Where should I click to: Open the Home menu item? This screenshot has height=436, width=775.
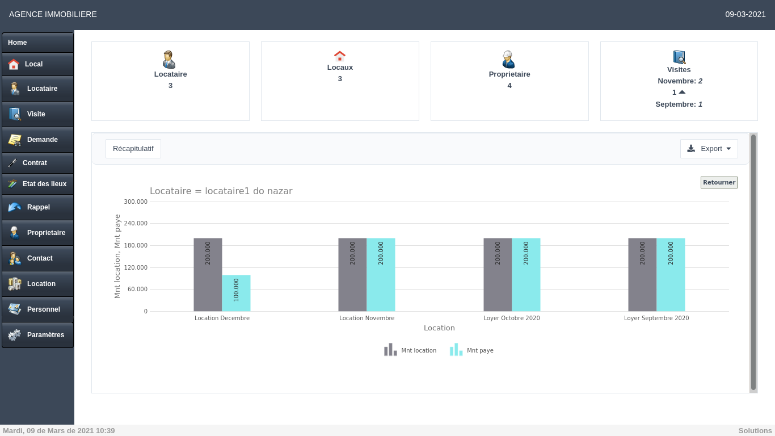tap(37, 43)
